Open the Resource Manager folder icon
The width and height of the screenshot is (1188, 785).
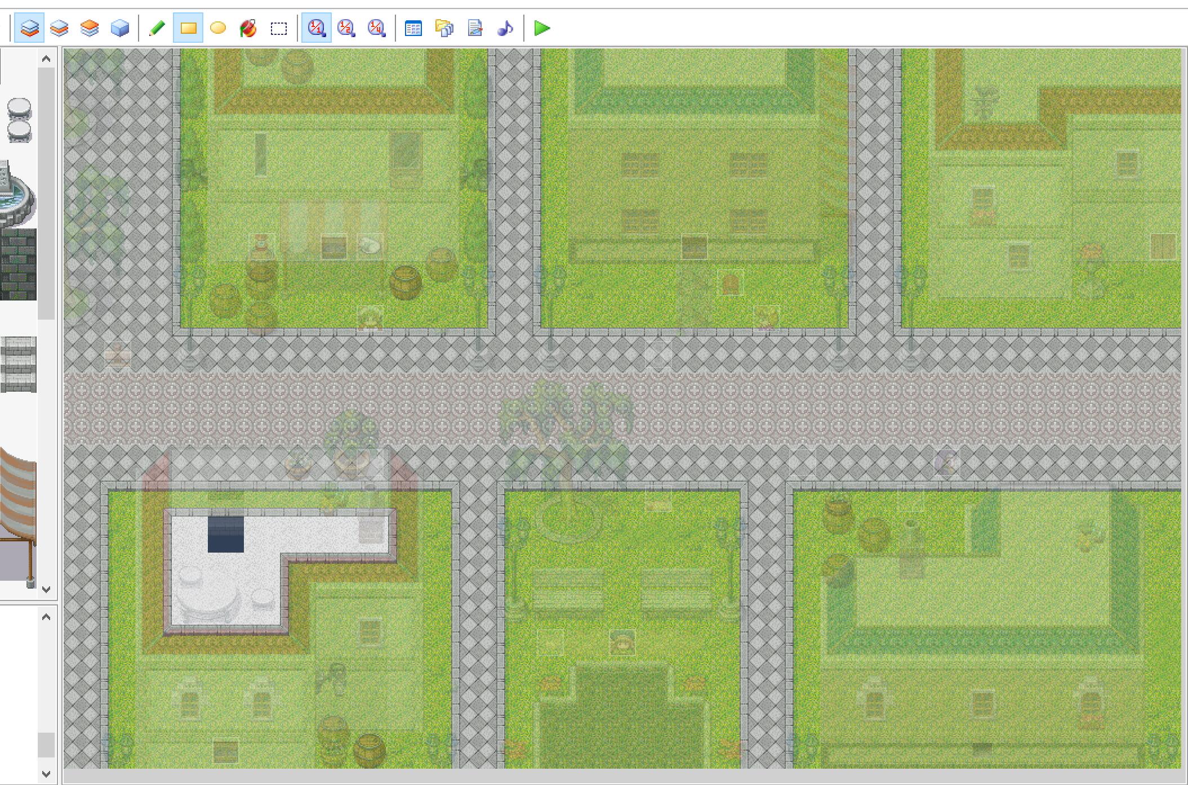[x=444, y=28]
